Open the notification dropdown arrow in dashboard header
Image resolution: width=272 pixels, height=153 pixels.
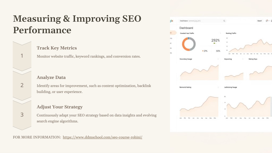[x=269, y=21]
